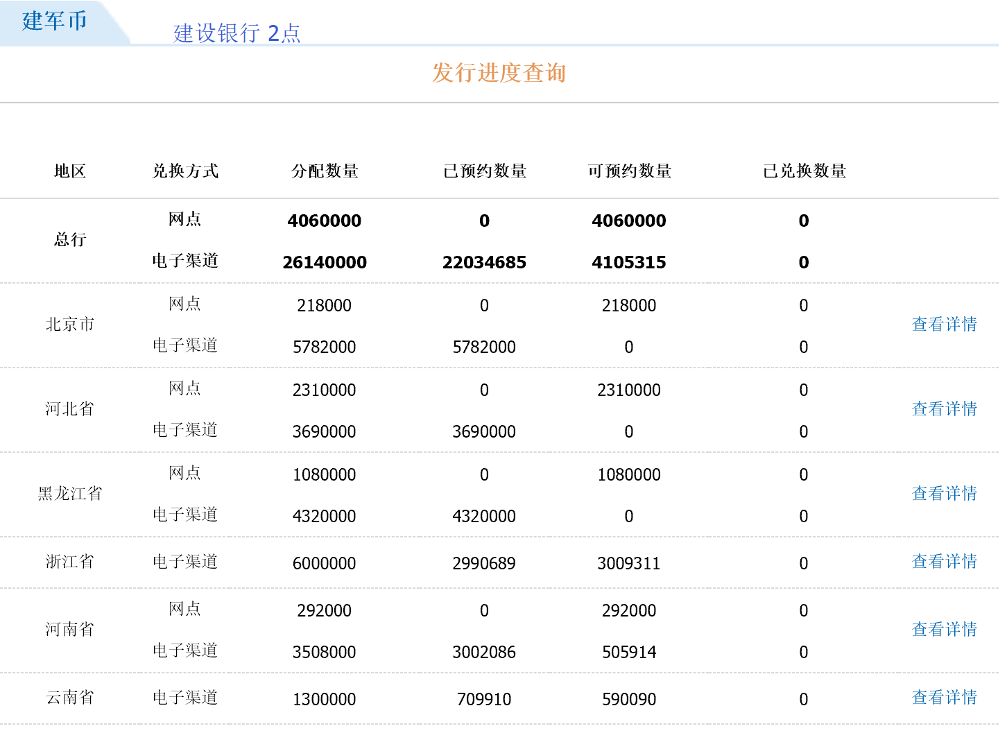Click the 总行 row label
The height and width of the screenshot is (733, 1007).
point(70,240)
